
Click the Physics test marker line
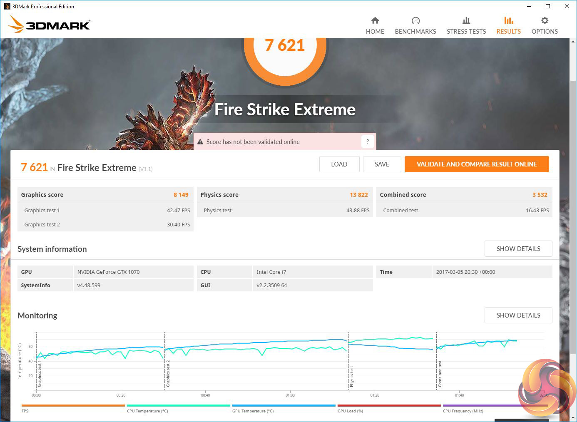(348, 361)
